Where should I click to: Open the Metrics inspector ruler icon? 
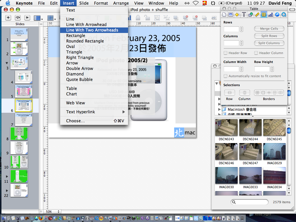[257, 14]
